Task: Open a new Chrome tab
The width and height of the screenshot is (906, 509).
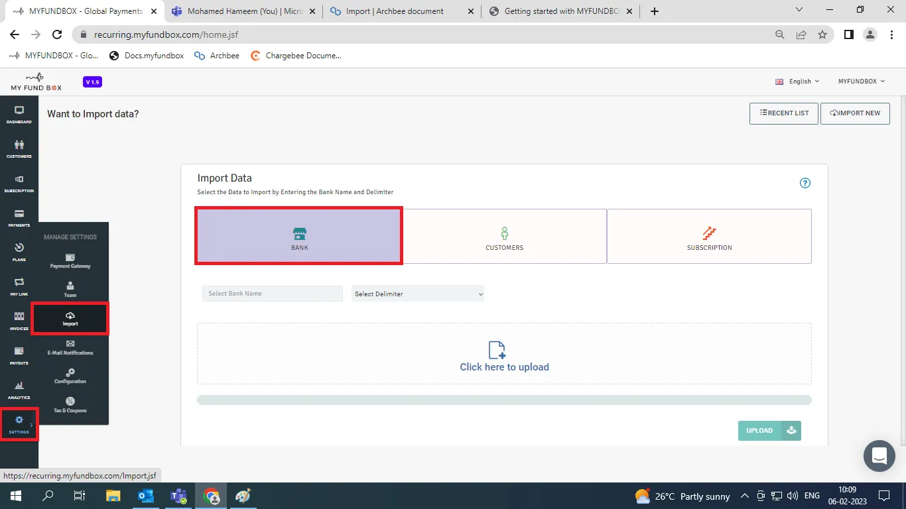Action: pos(655,11)
